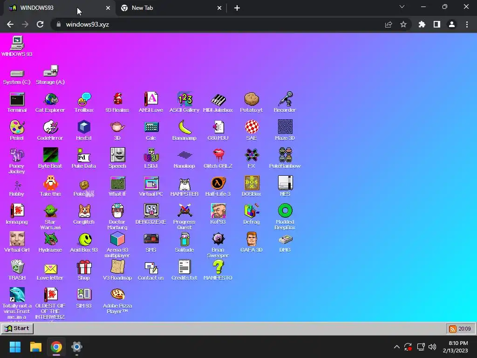Screen dimensions: 477x358
Task: Open the Love letter envelope icon
Action: pos(50,272)
